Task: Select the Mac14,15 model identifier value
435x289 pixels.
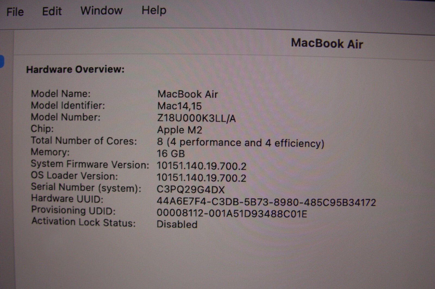Action: (x=179, y=106)
